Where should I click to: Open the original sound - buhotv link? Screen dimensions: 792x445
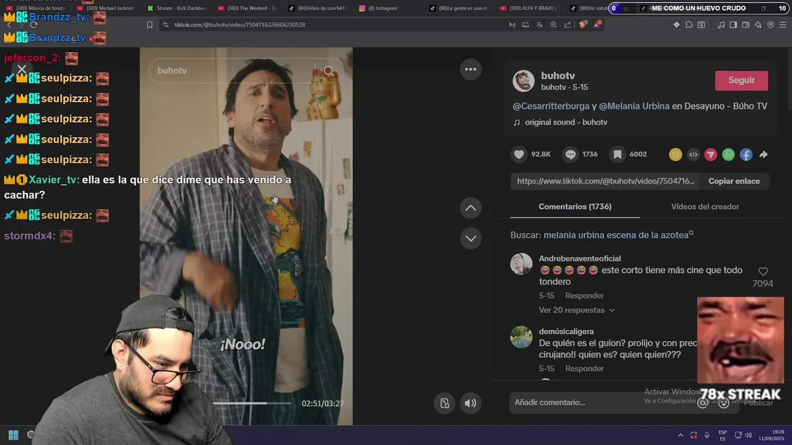coord(566,122)
